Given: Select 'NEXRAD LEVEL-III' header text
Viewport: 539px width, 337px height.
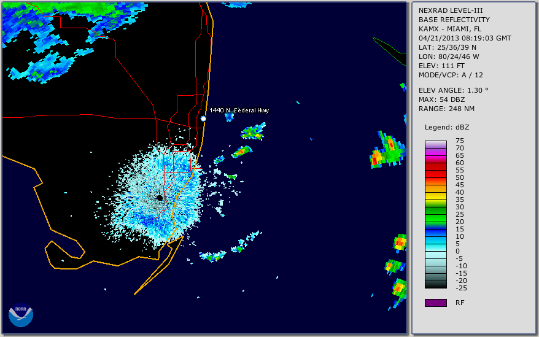Looking at the screenshot, I should 451,10.
